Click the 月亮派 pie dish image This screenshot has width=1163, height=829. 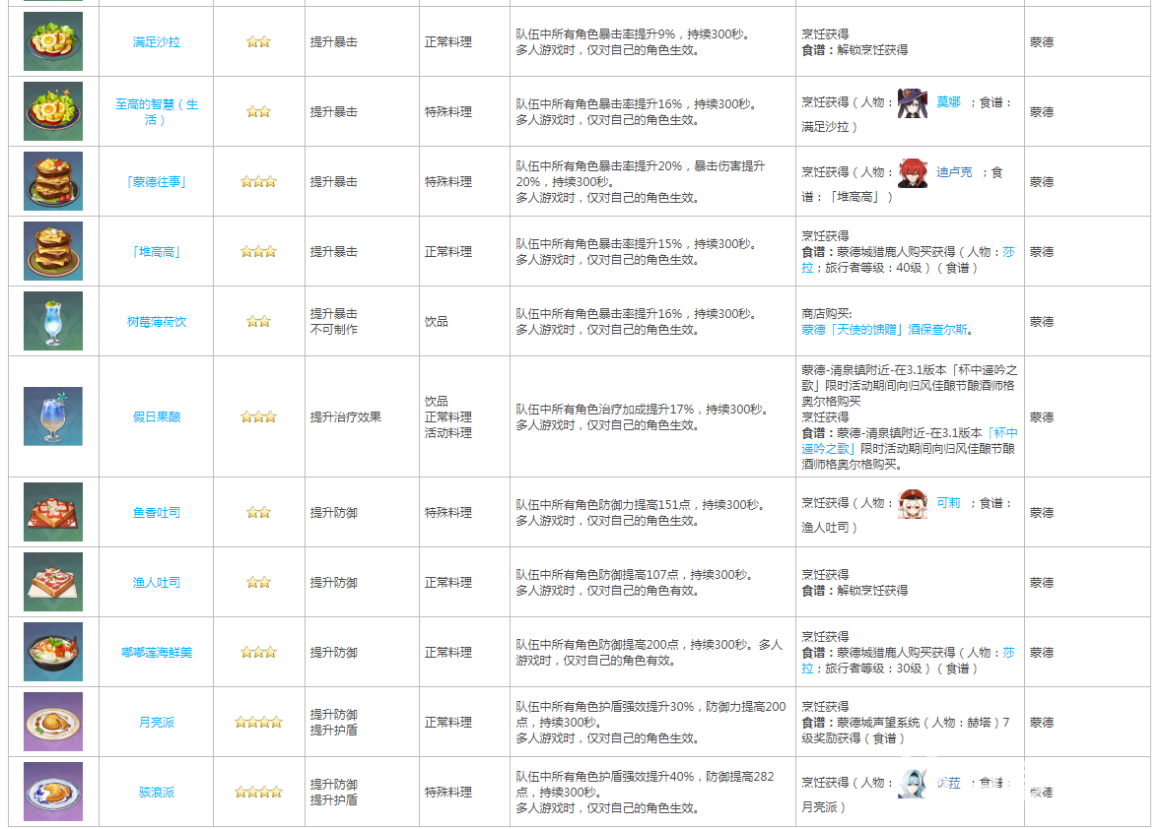53,722
